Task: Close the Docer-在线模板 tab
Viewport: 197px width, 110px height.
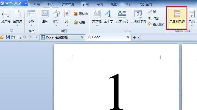Action: pos(82,37)
